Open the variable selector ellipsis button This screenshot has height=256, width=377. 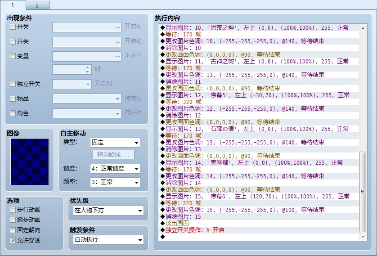[117, 57]
